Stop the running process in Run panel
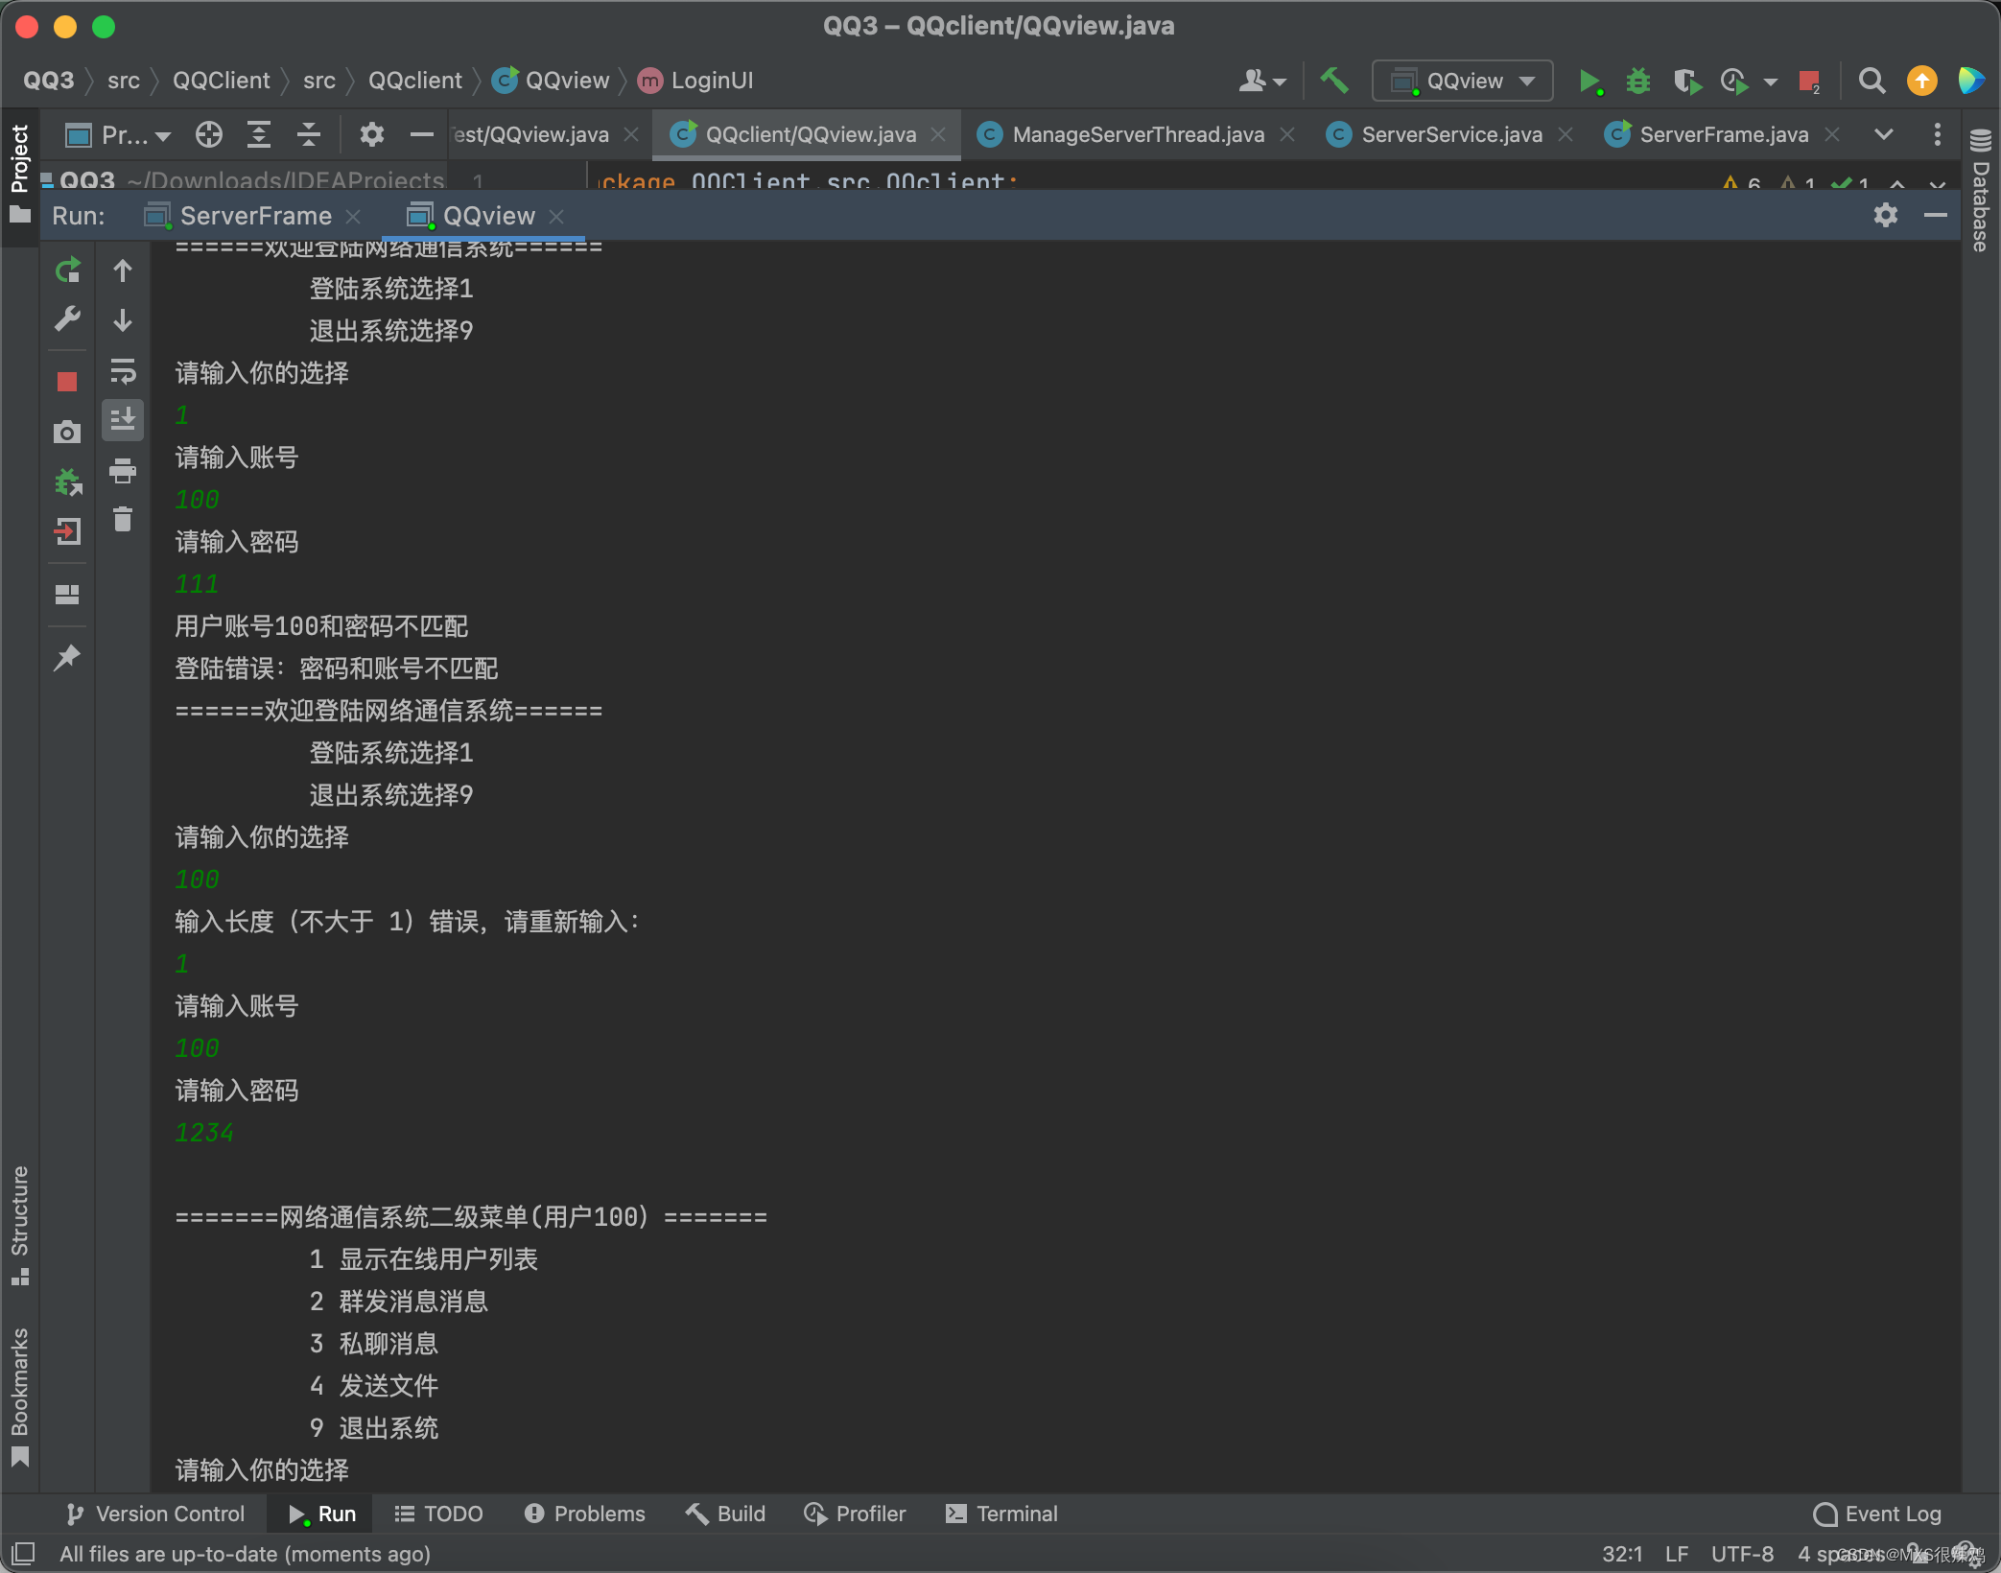Screen dimensions: 2001x1573 (67, 382)
